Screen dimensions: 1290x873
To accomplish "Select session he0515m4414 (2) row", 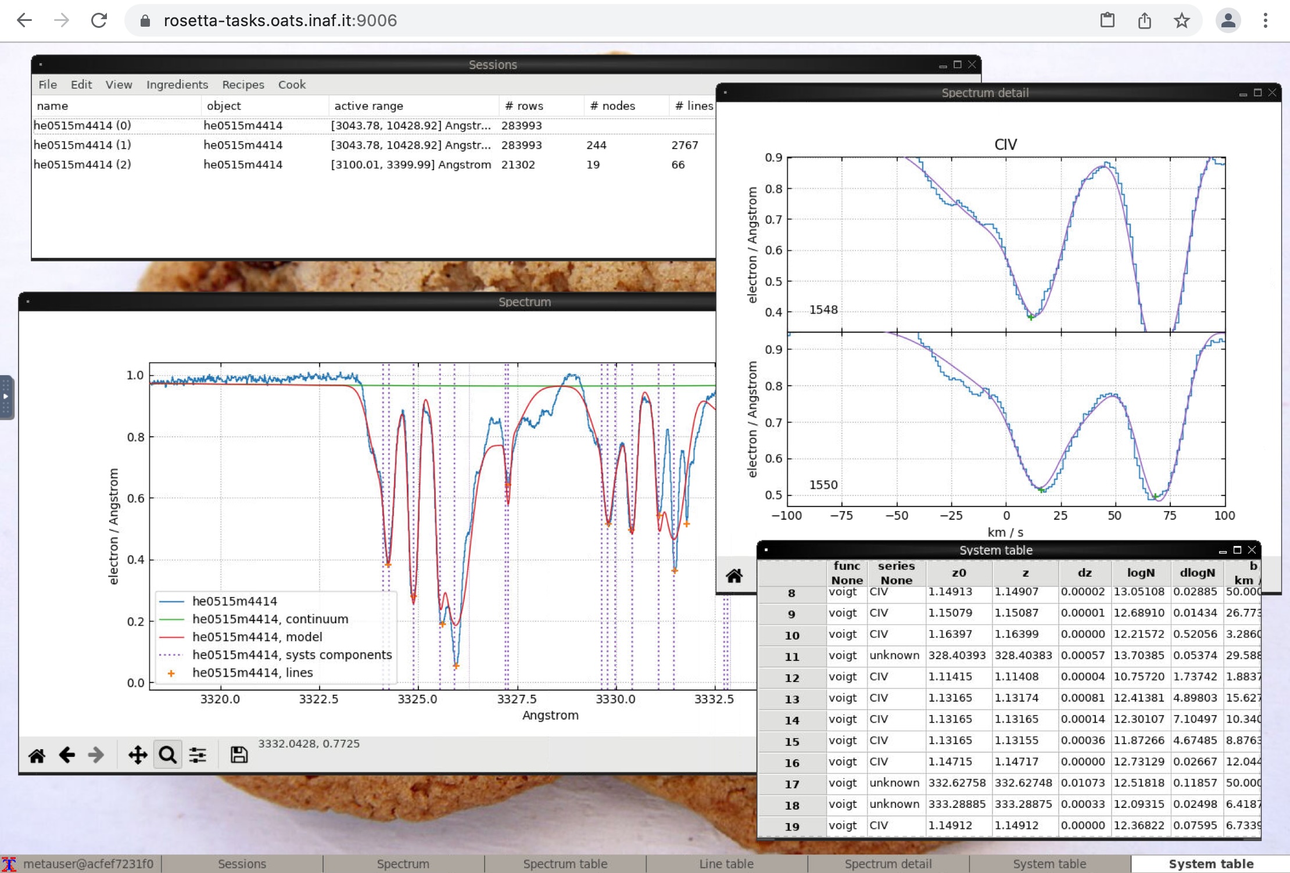I will pyautogui.click(x=82, y=164).
